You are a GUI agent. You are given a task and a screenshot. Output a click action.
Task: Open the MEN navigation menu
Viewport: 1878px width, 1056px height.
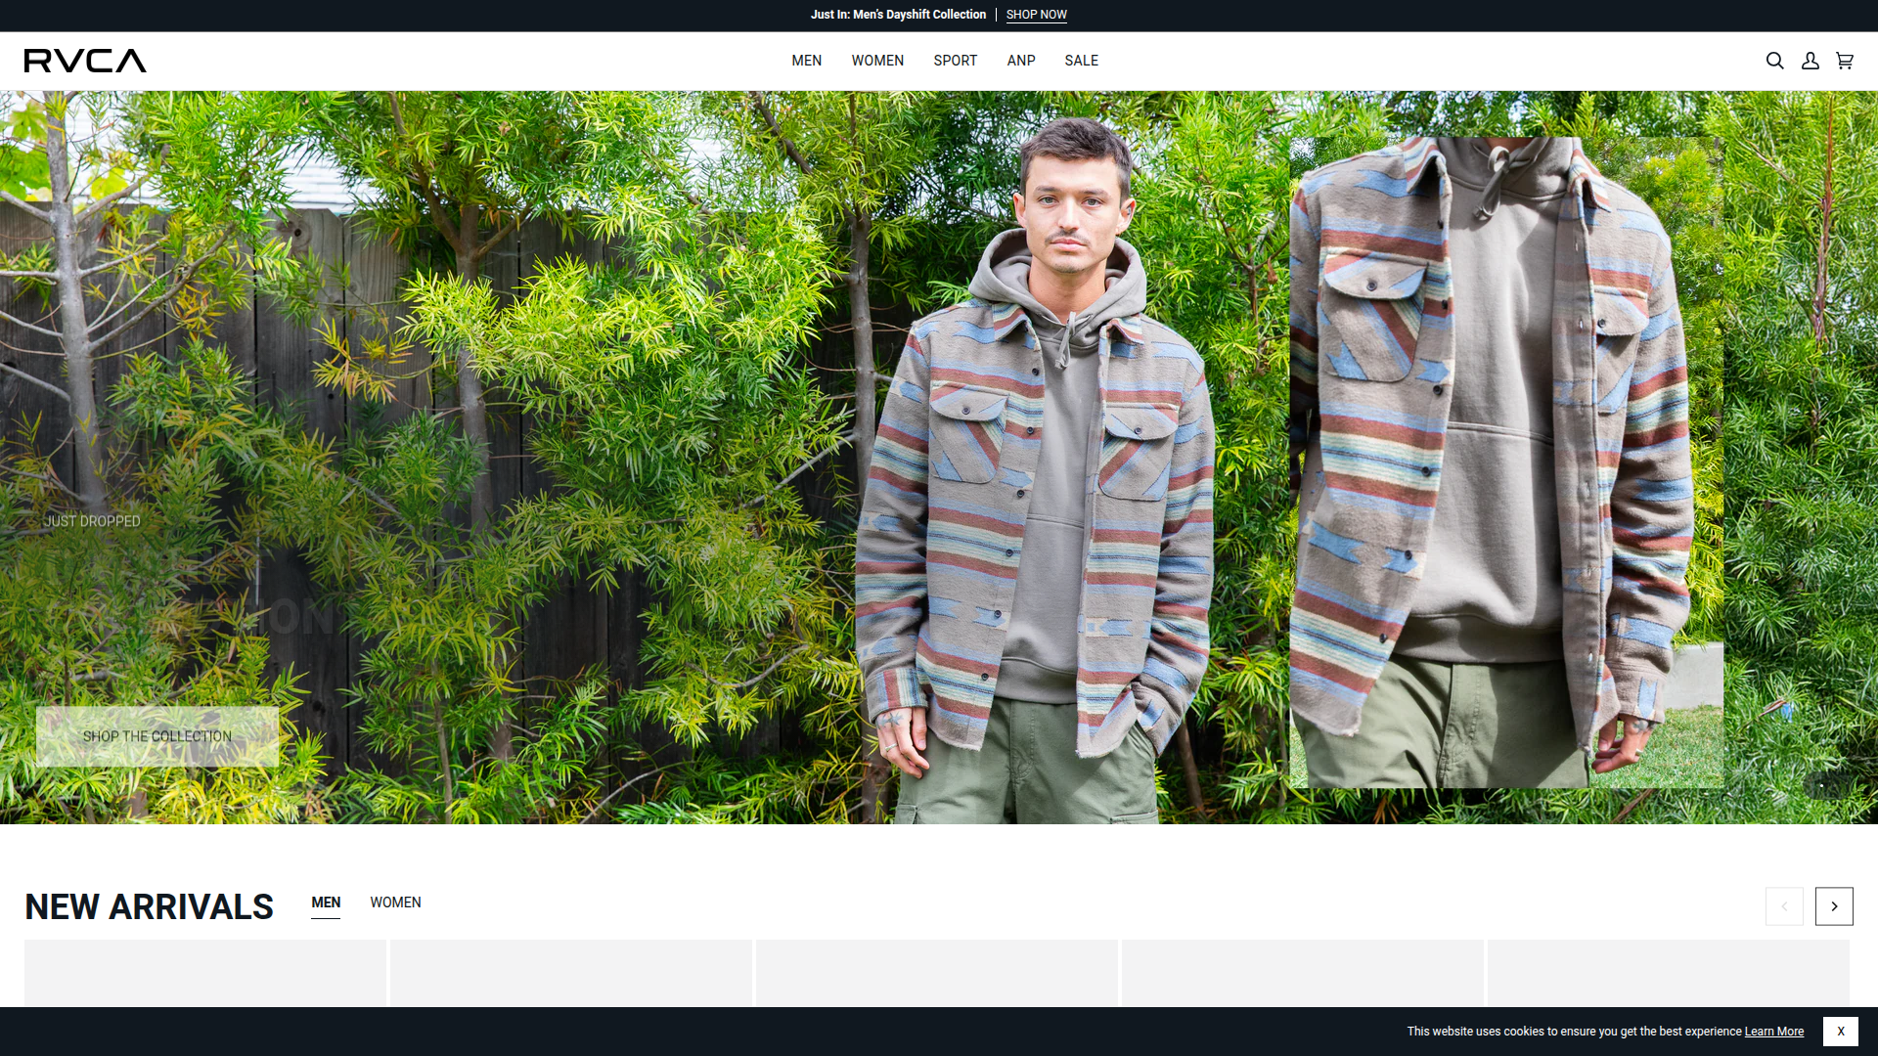point(806,61)
